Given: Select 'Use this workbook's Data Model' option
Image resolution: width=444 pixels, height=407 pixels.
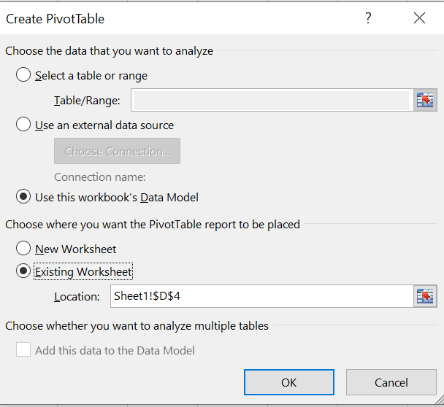Looking at the screenshot, I should click(x=23, y=197).
